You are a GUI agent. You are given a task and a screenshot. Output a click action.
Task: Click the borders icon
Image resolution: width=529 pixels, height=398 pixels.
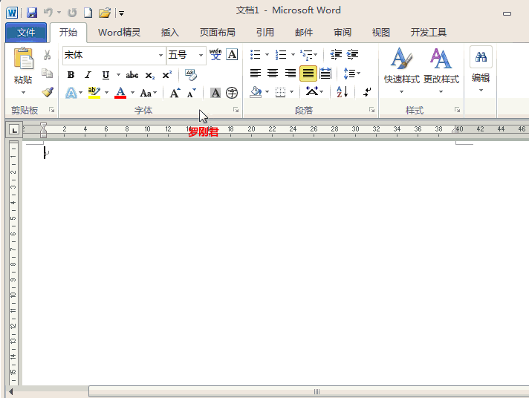tap(280, 92)
